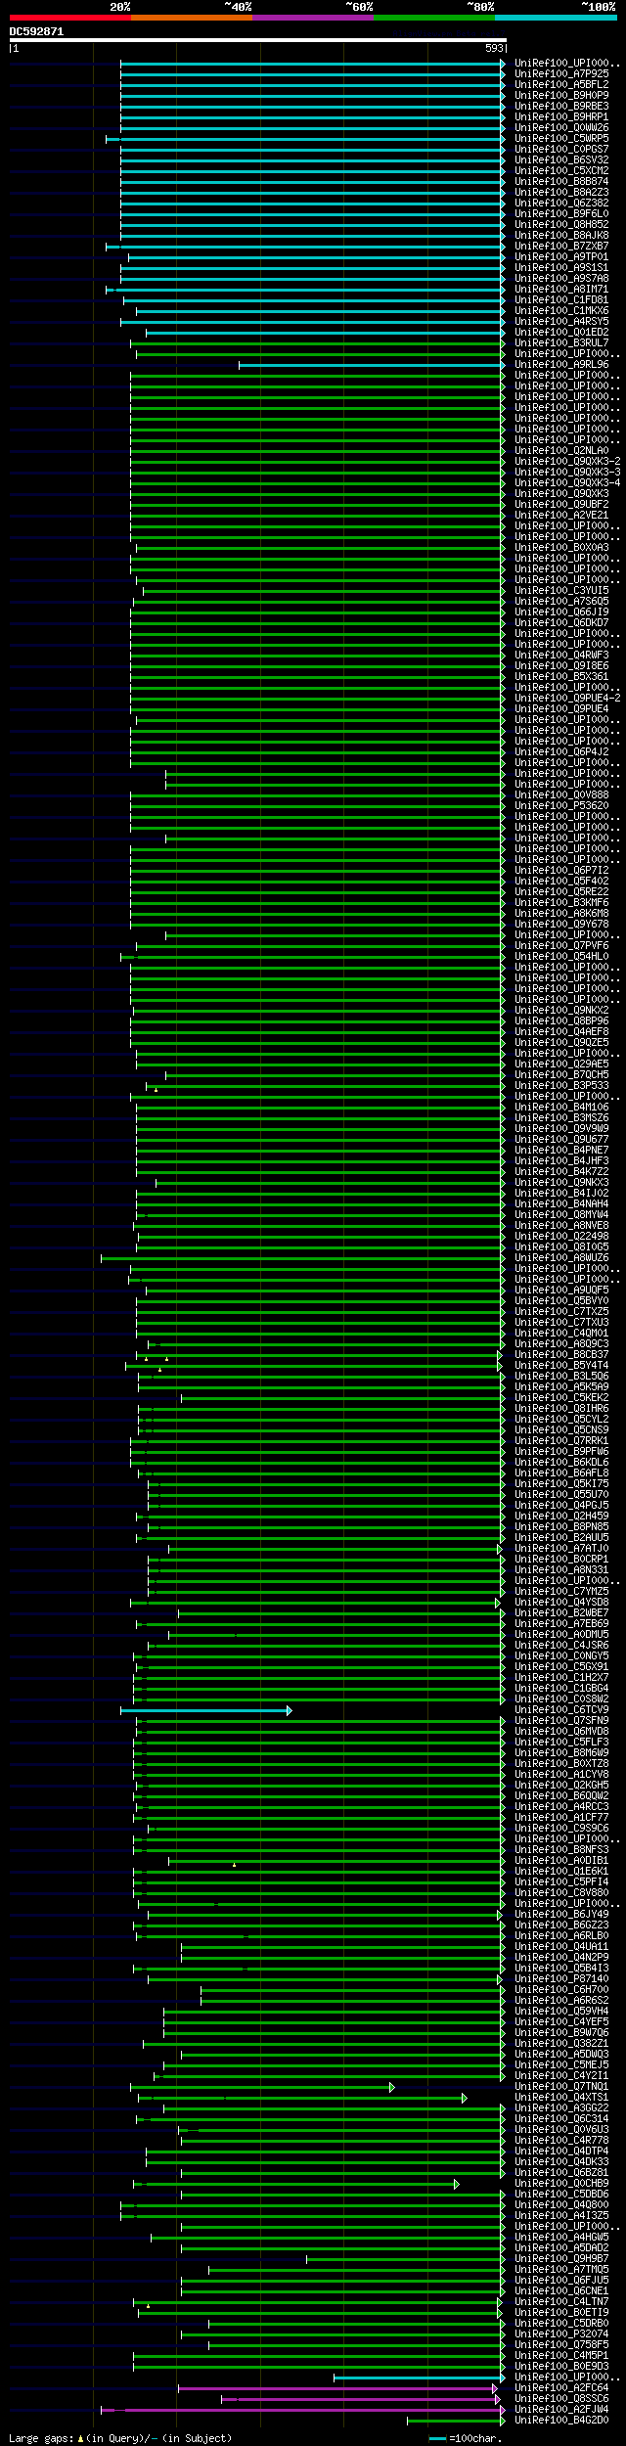Click the 593 end position label

(x=495, y=48)
